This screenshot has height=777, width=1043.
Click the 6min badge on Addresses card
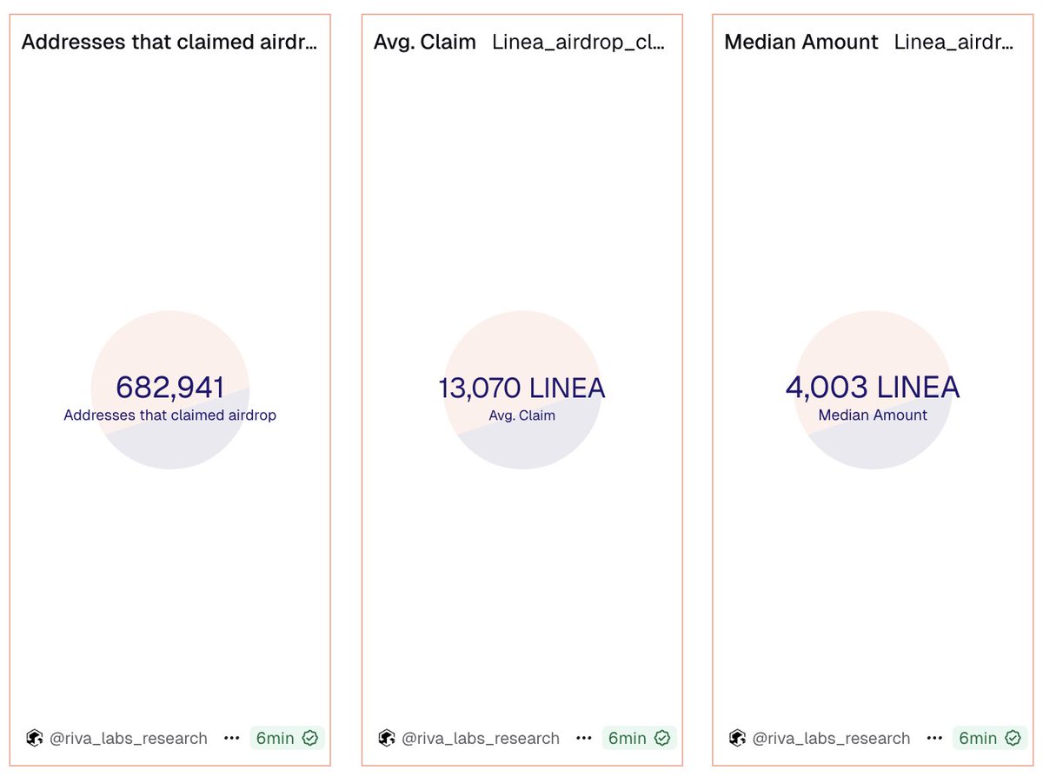coord(288,738)
